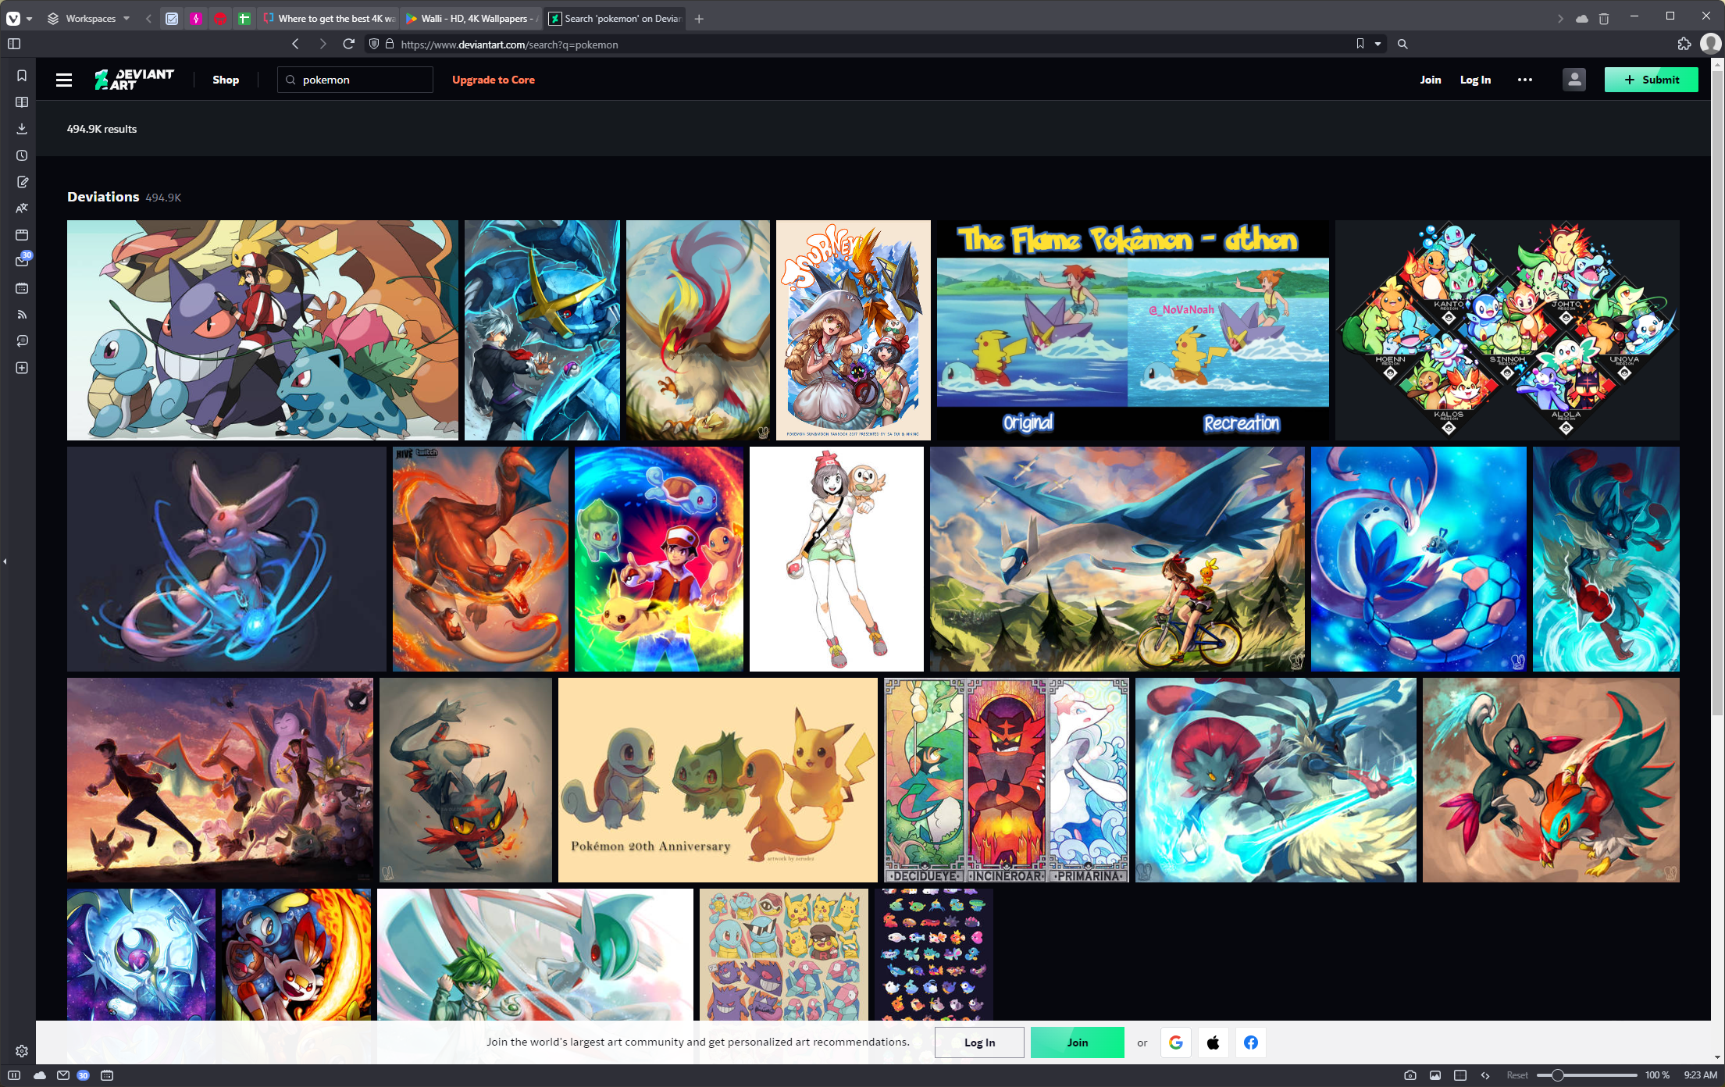Viewport: 1725px width, 1087px height.
Task: Switch to pinned pink lightning tab
Action: [196, 18]
